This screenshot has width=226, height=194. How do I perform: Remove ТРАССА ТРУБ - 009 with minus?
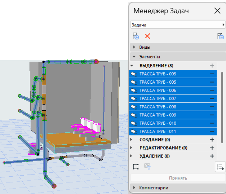point(212,115)
